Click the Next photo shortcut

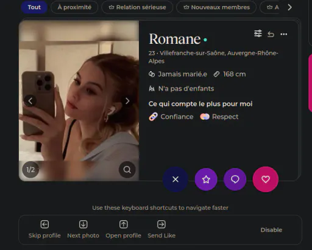(83, 229)
